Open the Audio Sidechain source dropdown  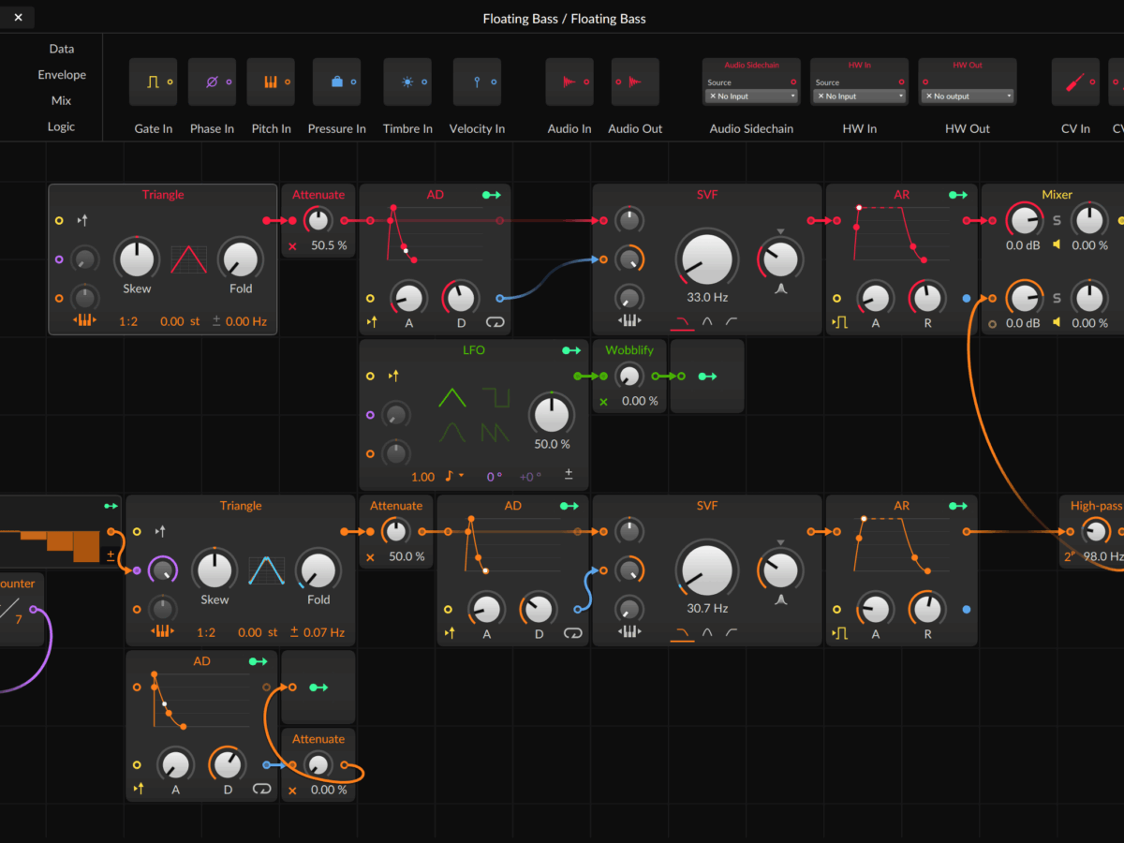click(752, 96)
